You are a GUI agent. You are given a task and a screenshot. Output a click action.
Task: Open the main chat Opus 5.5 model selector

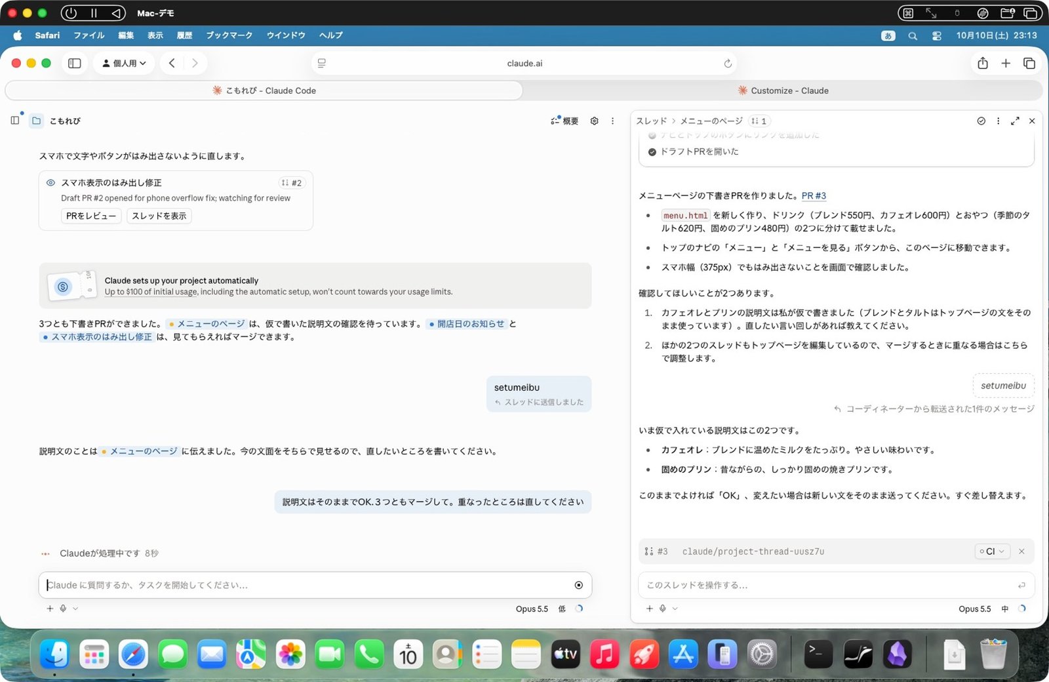(531, 609)
